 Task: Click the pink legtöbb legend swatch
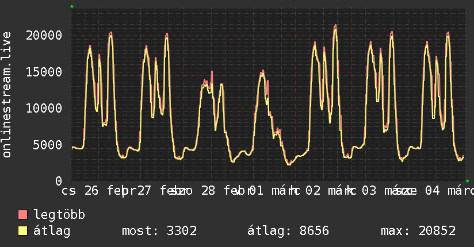(23, 214)
